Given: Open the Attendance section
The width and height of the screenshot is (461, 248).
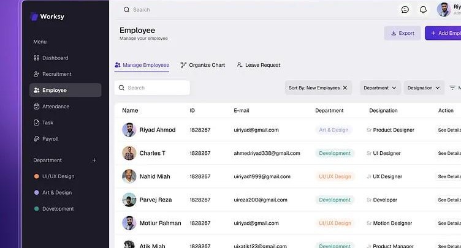Looking at the screenshot, I should pyautogui.click(x=55, y=107).
